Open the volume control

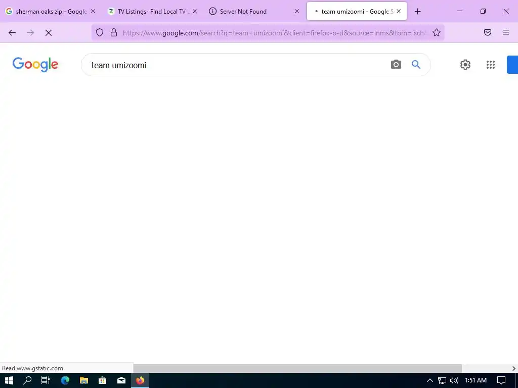454,380
